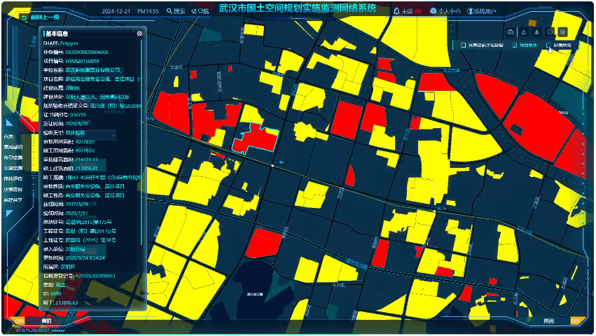596x336 pixels.
Task: Tick the checkbox left of 项目地块
Action: [x=464, y=45]
